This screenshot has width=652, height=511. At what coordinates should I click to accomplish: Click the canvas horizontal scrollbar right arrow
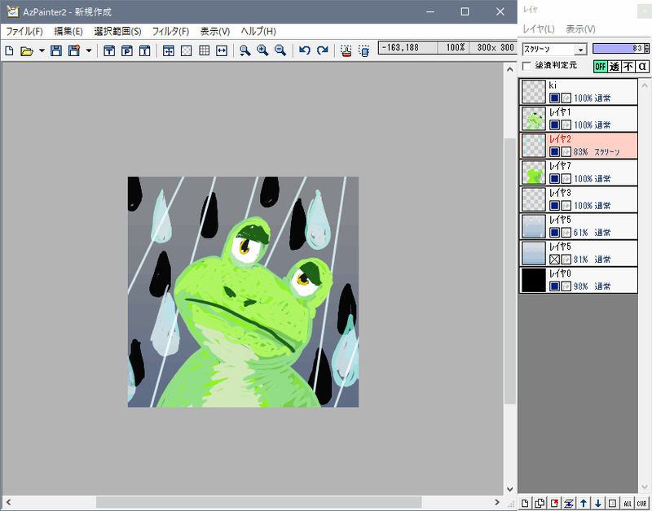497,502
